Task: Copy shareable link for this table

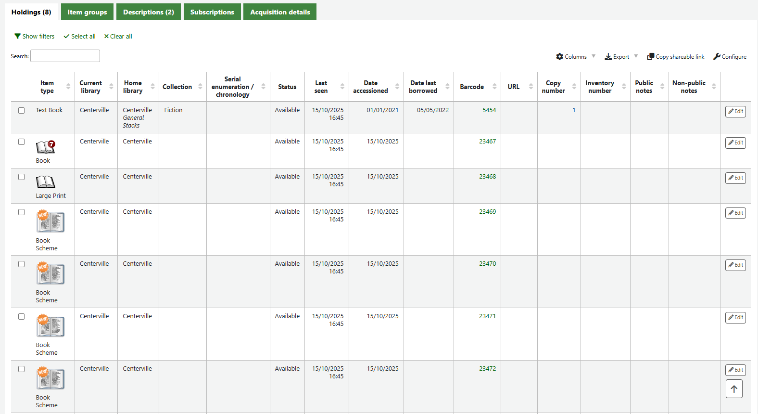Action: (x=675, y=57)
